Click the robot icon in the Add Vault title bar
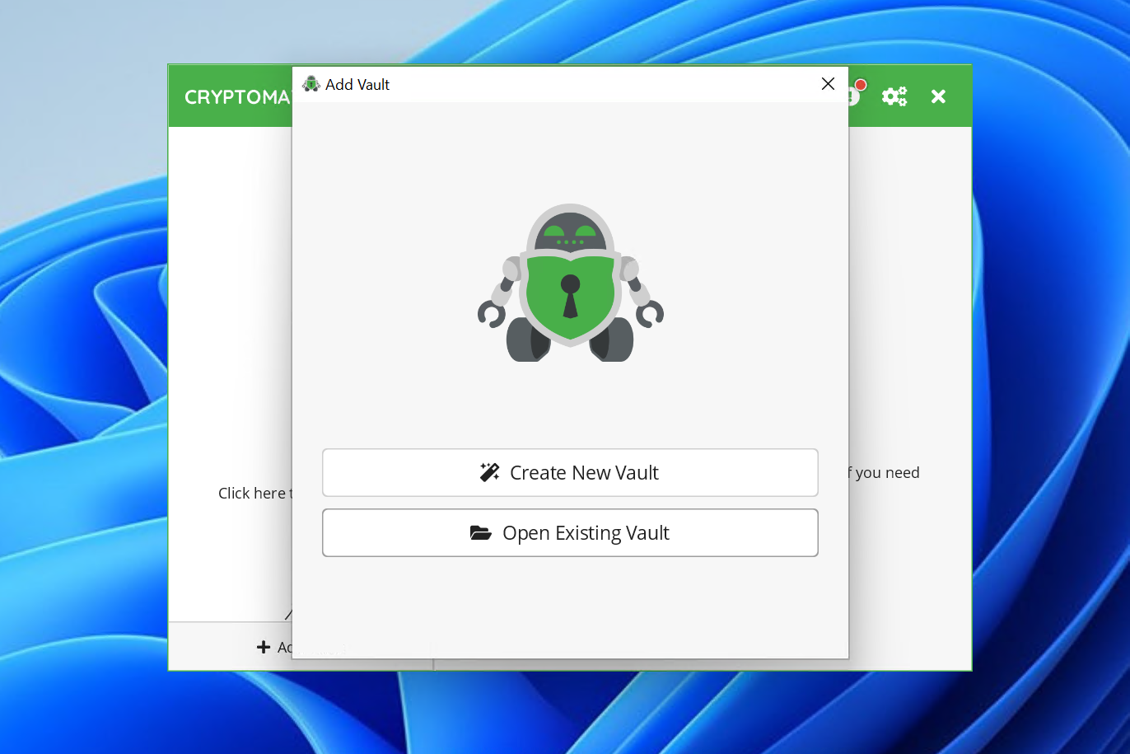The width and height of the screenshot is (1130, 754). 311,83
